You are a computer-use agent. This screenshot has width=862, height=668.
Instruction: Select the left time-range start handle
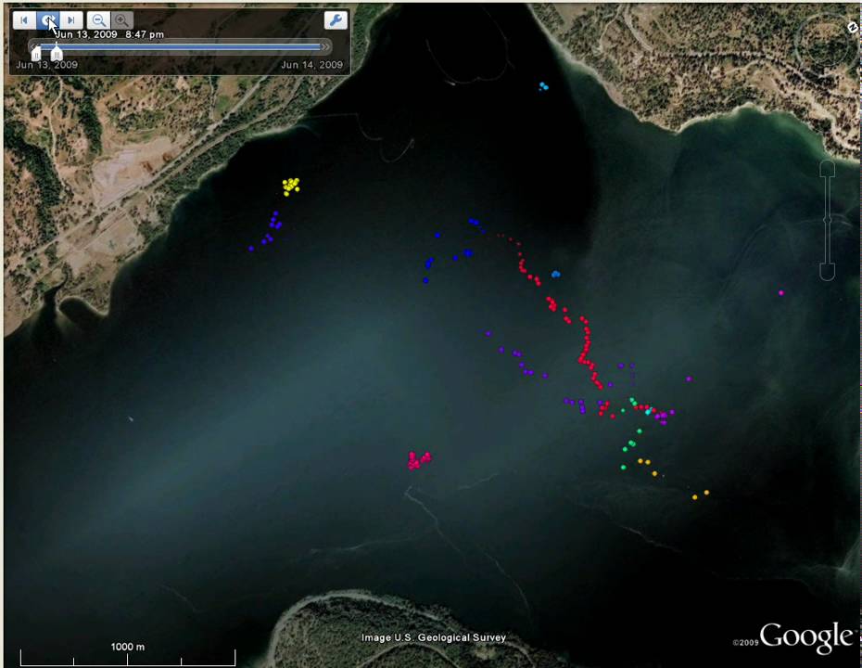pyautogui.click(x=36, y=53)
